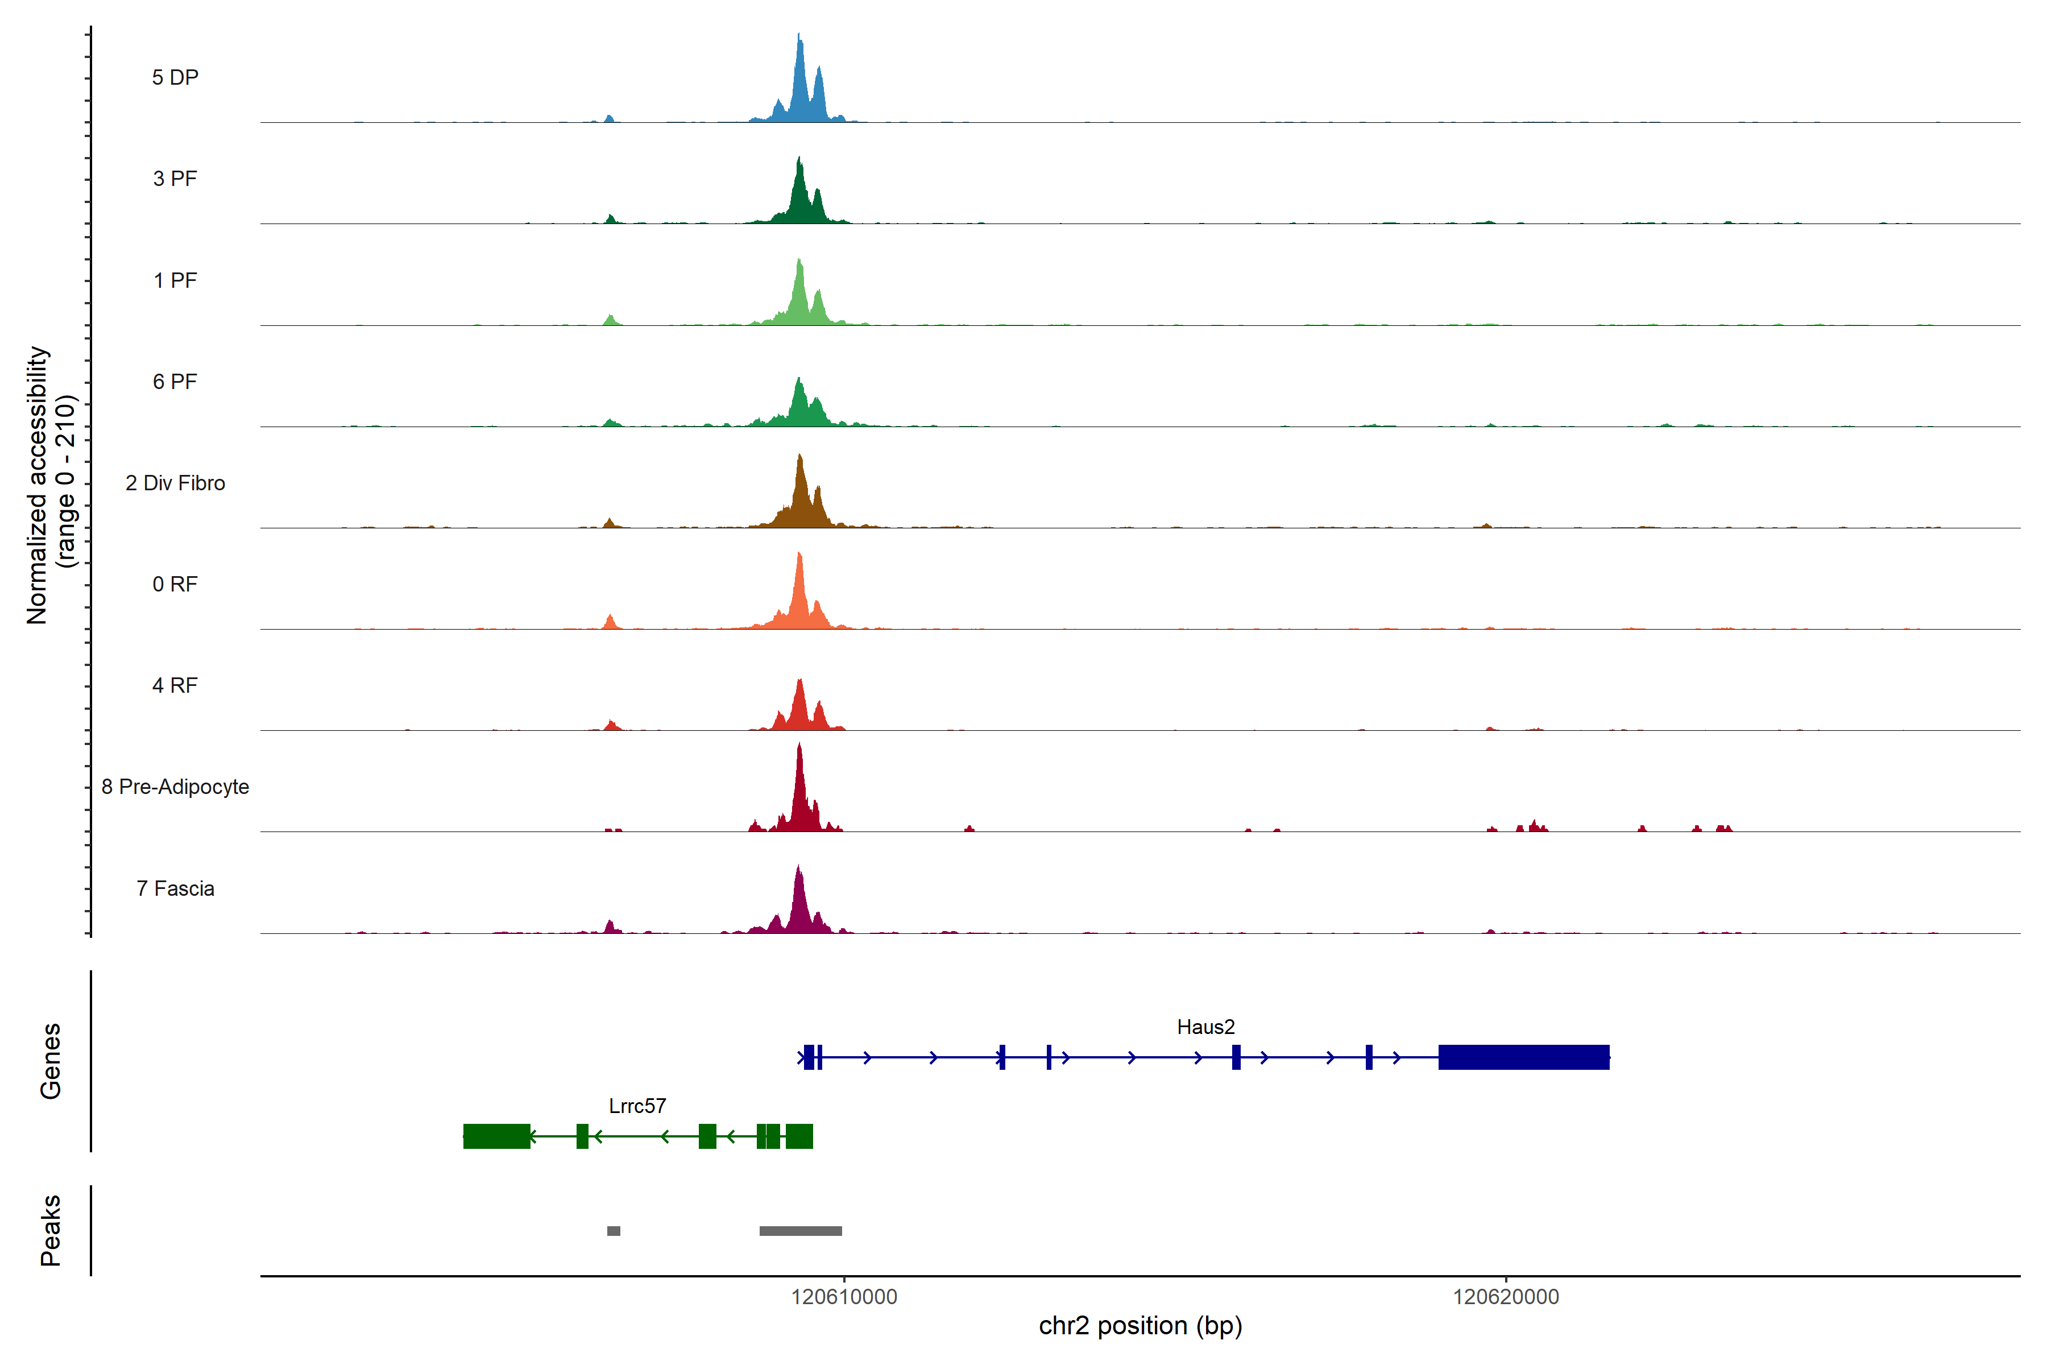Click the small gray peak marker
The image size is (2047, 1365).
614,1231
